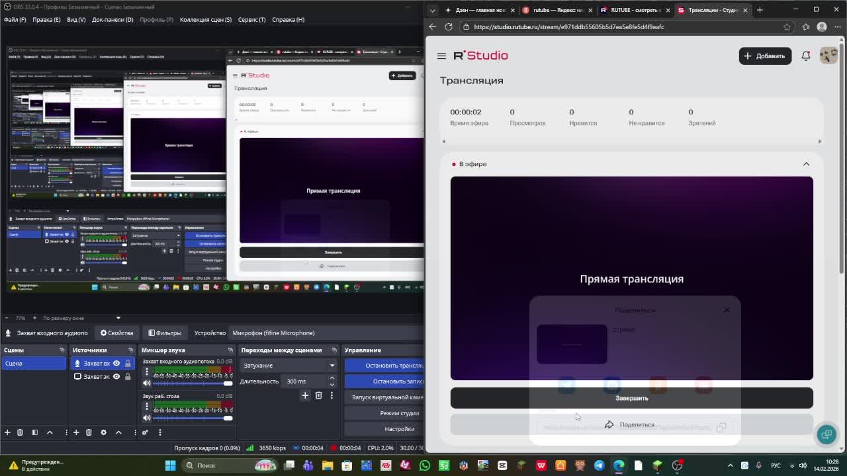Open scene filters icon in Scenes panel
This screenshot has width=847, height=476.
(x=34, y=432)
